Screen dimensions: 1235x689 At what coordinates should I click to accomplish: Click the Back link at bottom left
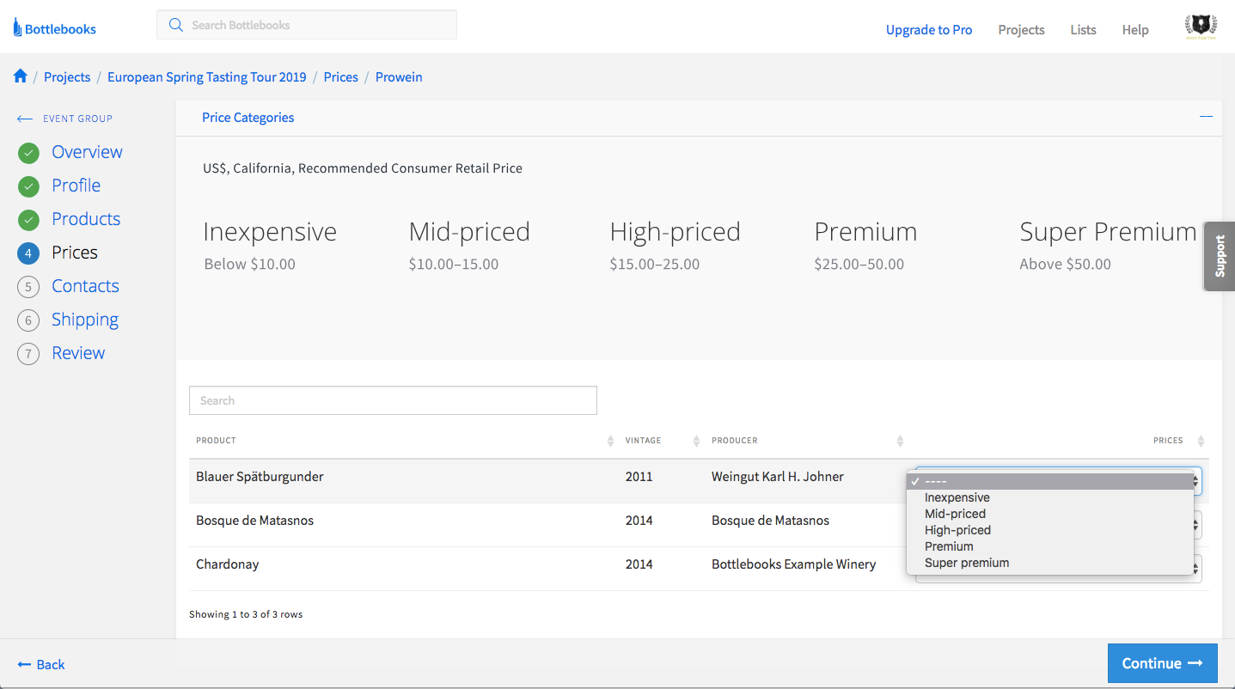[41, 664]
